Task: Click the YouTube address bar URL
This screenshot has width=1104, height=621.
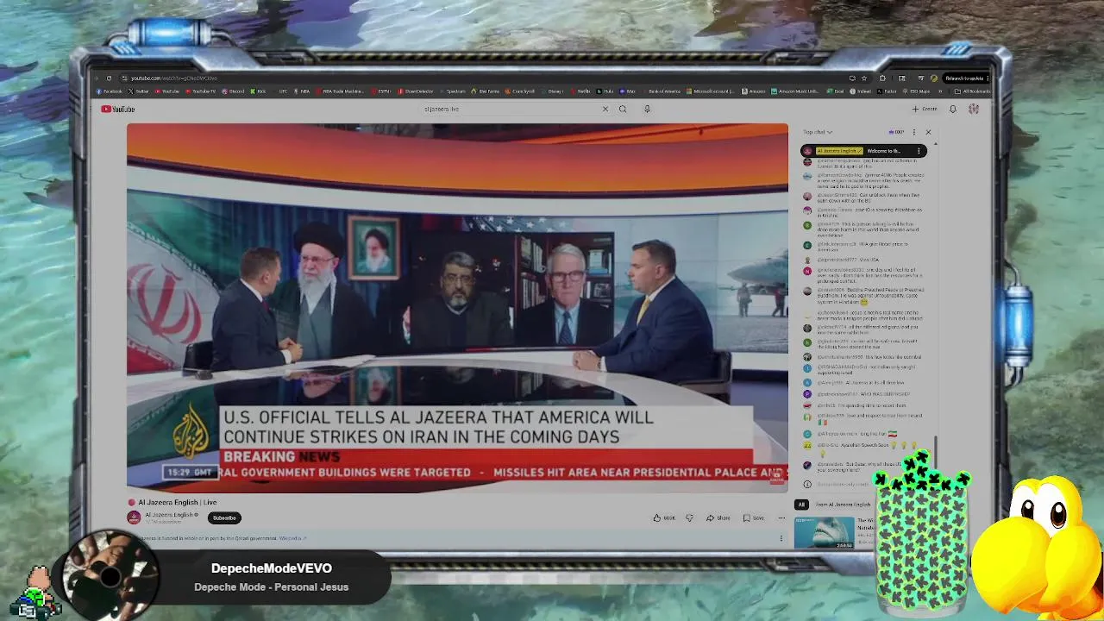Action: (x=173, y=78)
